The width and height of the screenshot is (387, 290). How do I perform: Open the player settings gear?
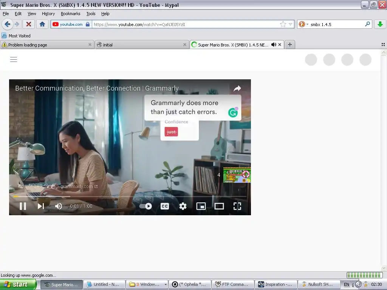(183, 206)
